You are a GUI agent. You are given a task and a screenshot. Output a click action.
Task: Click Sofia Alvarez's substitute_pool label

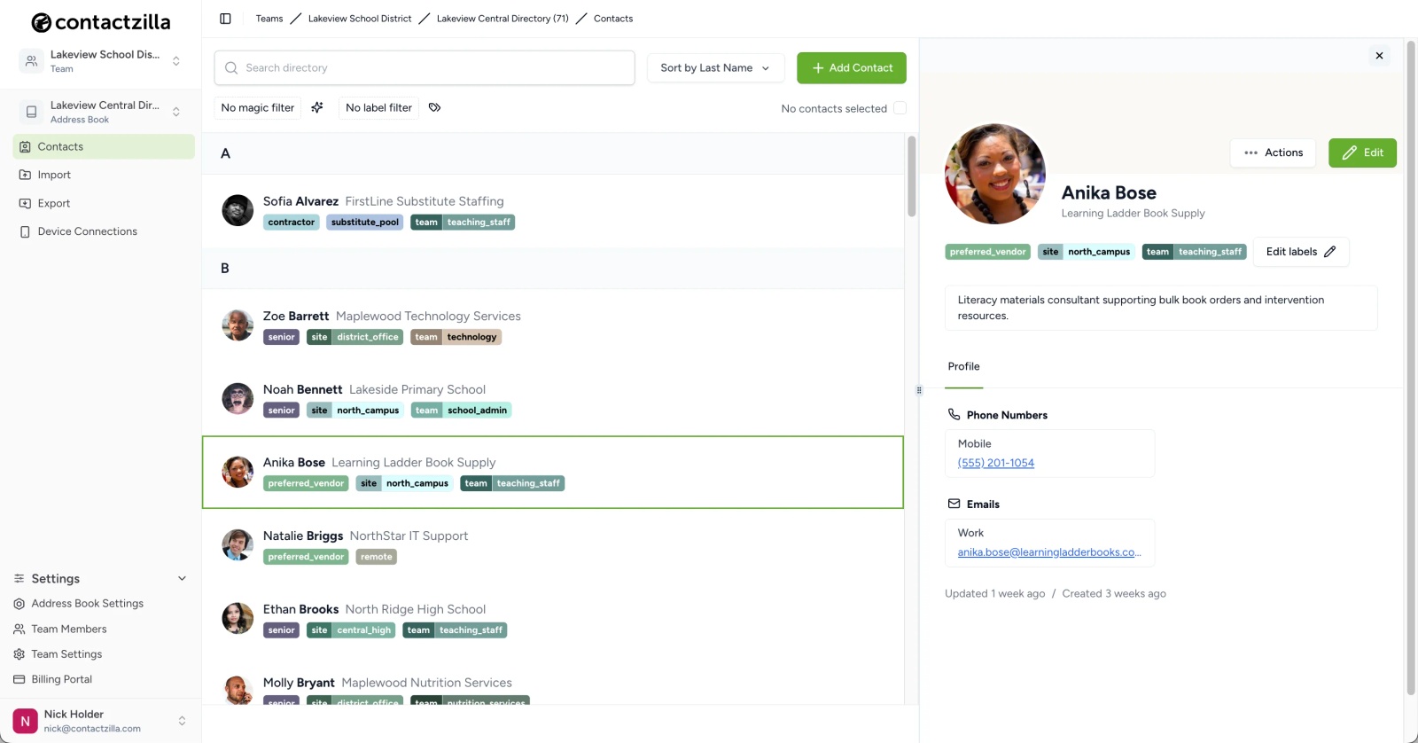coord(365,223)
